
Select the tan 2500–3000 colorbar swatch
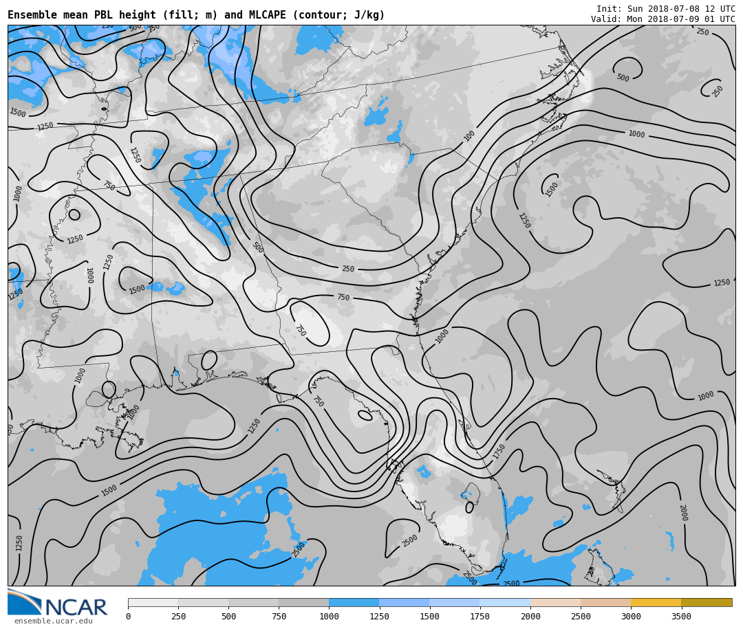point(605,602)
